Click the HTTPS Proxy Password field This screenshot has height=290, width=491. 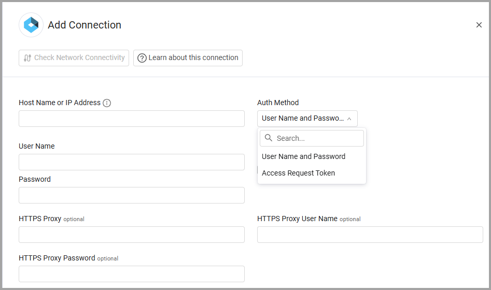pyautogui.click(x=132, y=274)
